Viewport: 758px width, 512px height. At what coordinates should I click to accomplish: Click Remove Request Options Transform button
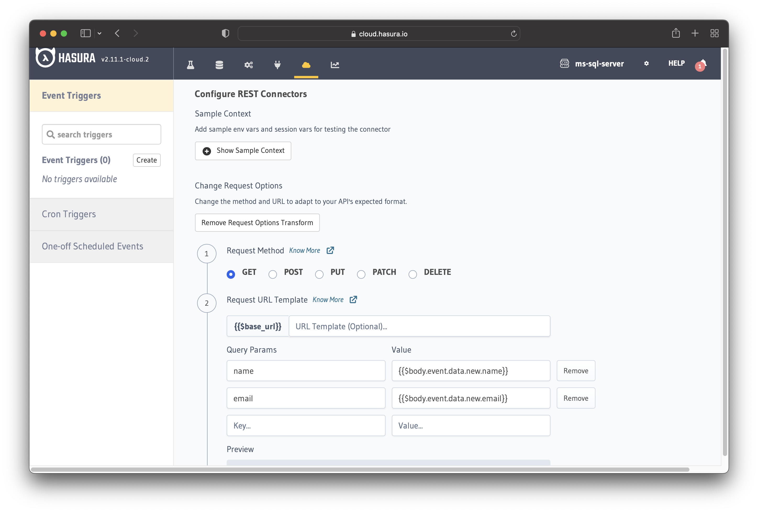pyautogui.click(x=257, y=222)
